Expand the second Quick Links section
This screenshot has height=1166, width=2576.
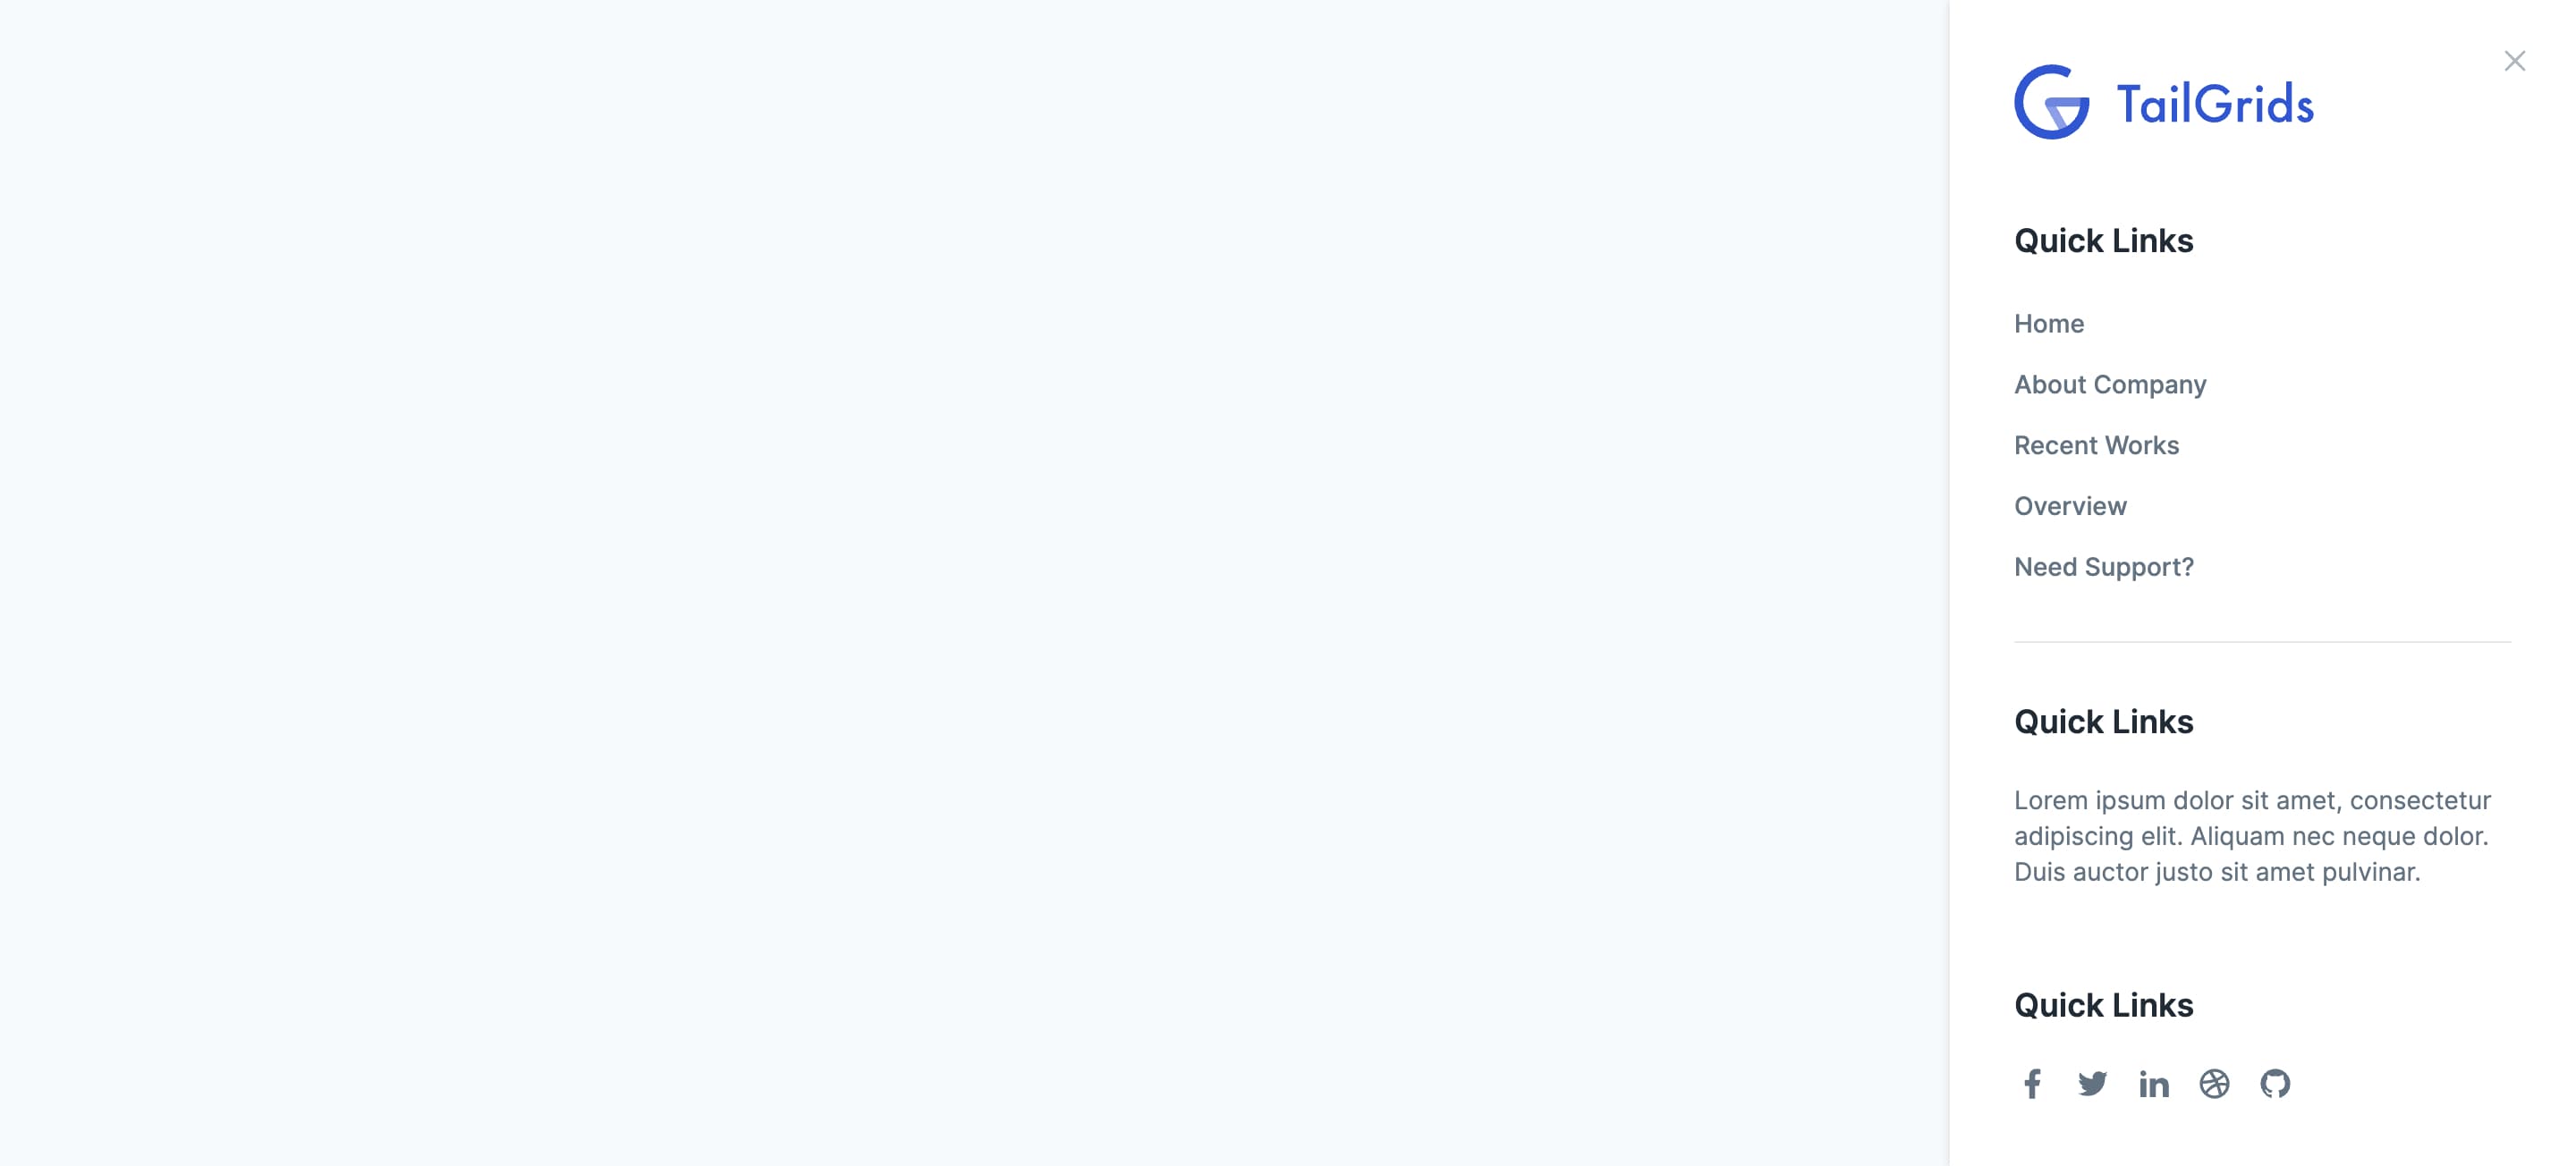[2103, 719]
